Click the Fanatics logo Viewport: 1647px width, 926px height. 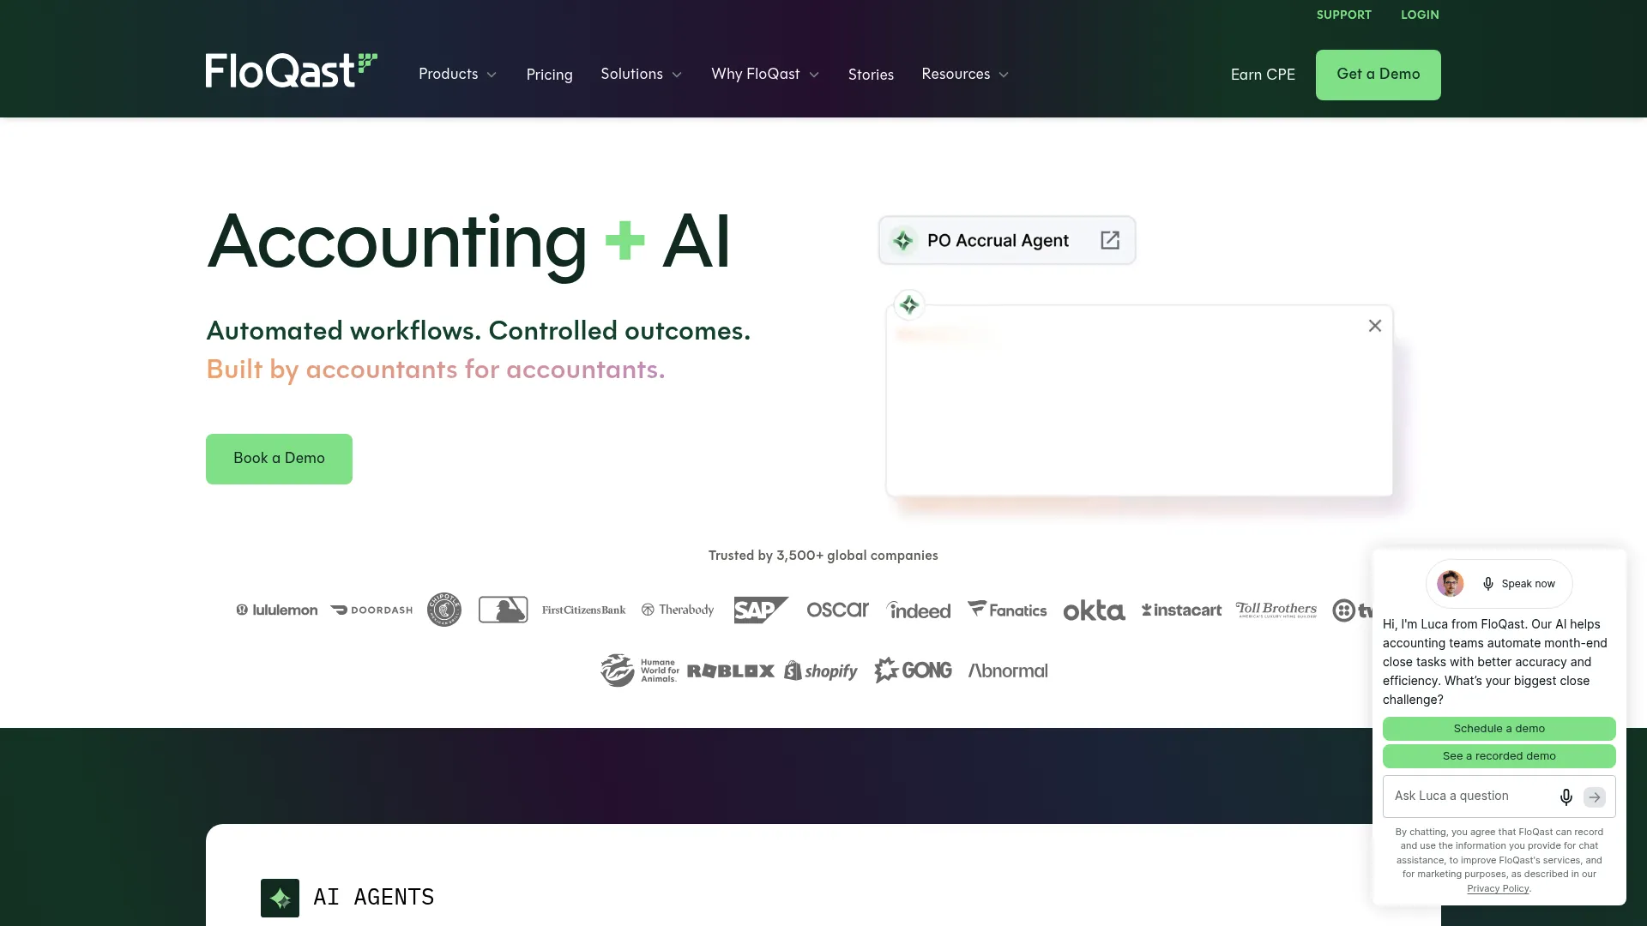pos(1007,610)
